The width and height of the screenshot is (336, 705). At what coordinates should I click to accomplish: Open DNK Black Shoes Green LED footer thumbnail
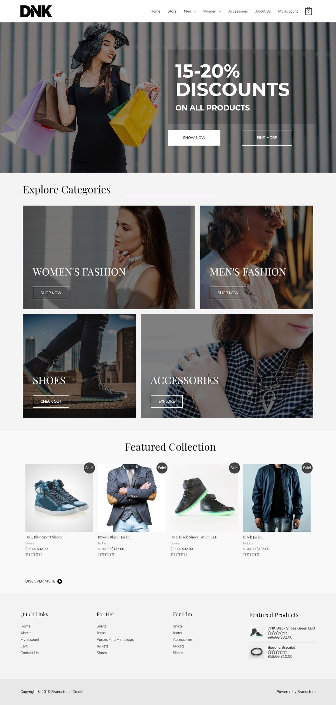click(x=256, y=632)
